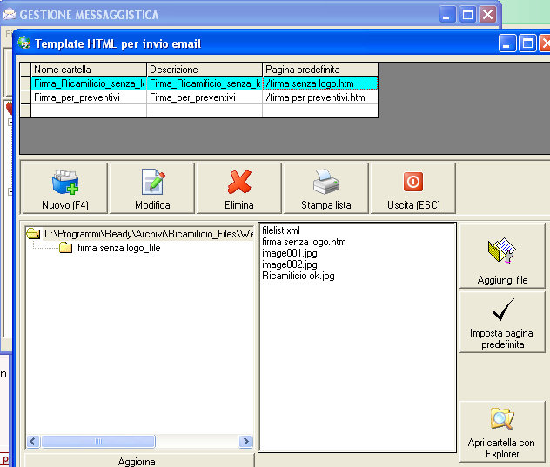Select image002.jpg in the file list
This screenshot has width=550, height=467.
(290, 264)
